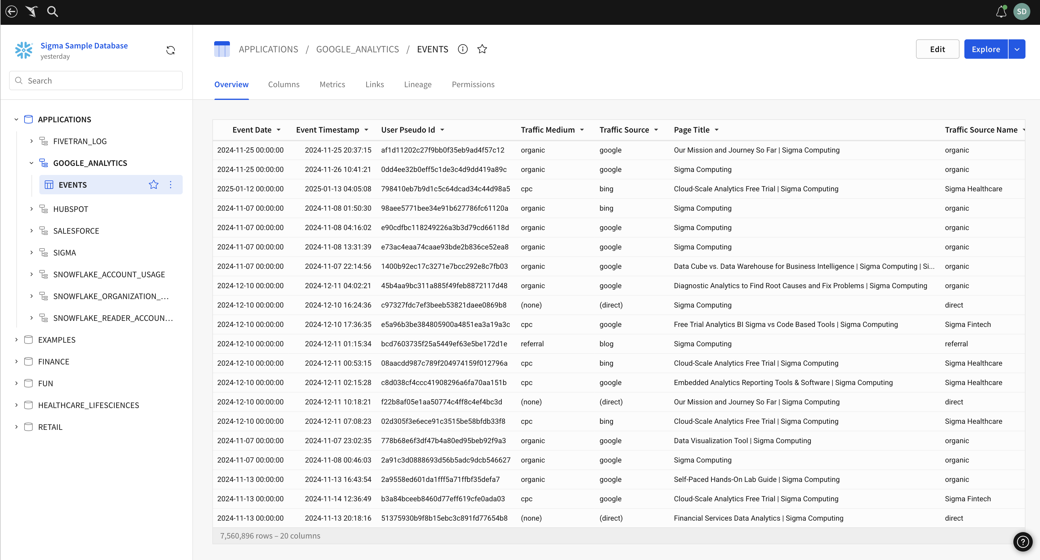Click the star/favorite icon next to EVENTS
Image resolution: width=1040 pixels, height=560 pixels.
[x=154, y=184]
